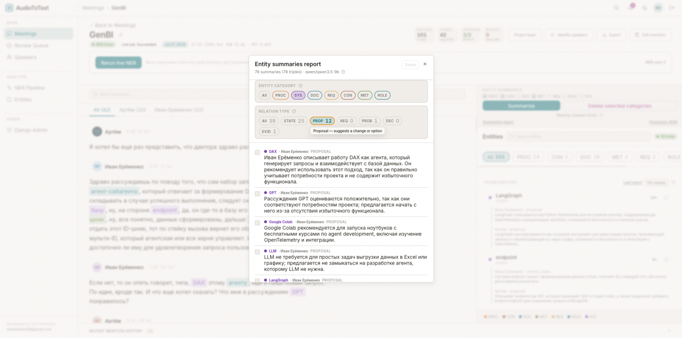This screenshot has height=338, width=682.
Task: Click the Google Colab entity name
Action: point(281,222)
